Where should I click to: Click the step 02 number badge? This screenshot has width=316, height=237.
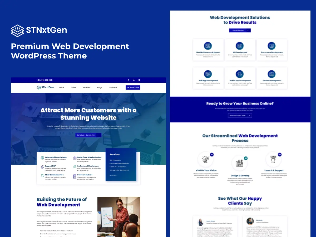click(246, 158)
